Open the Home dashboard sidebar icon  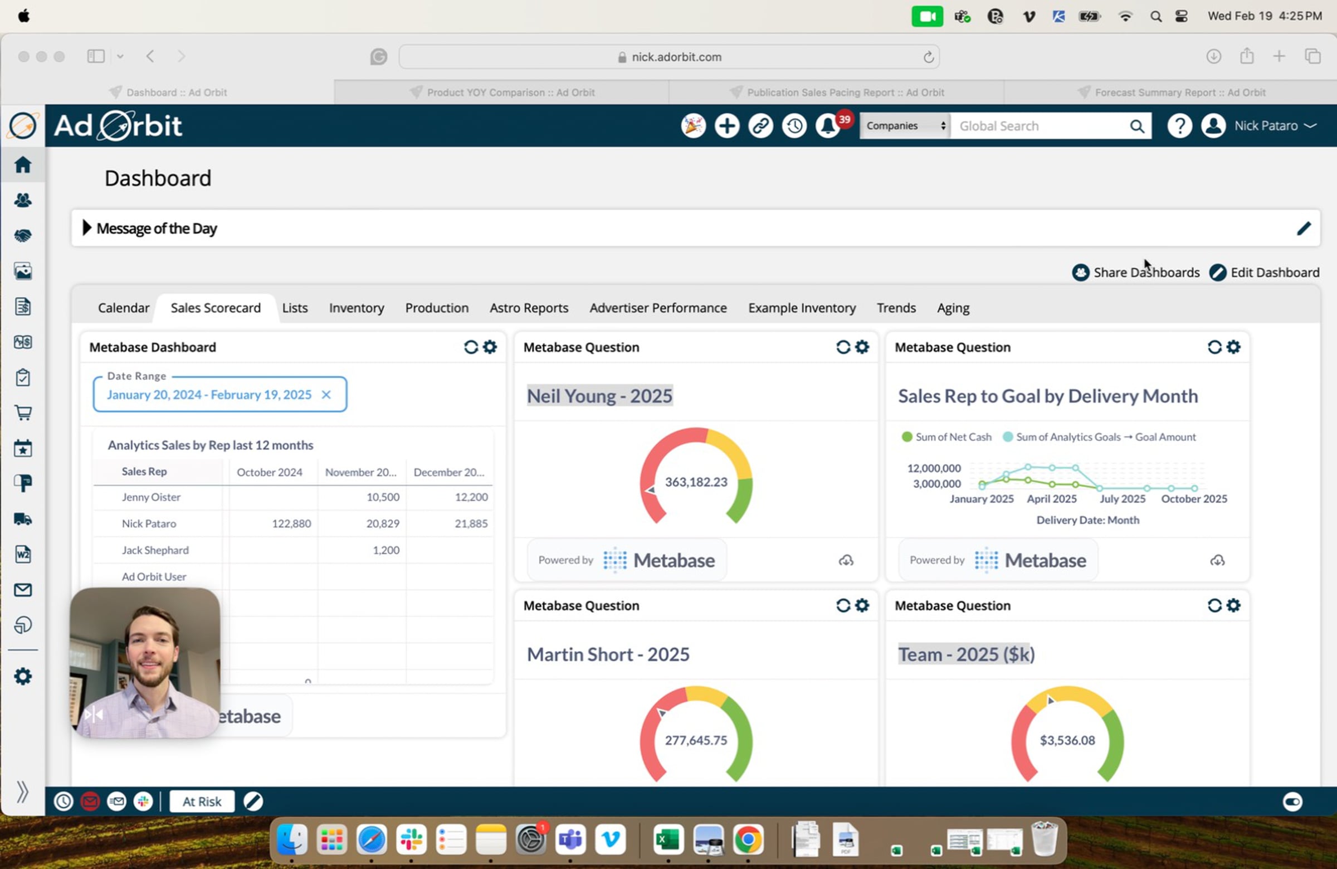pyautogui.click(x=22, y=164)
